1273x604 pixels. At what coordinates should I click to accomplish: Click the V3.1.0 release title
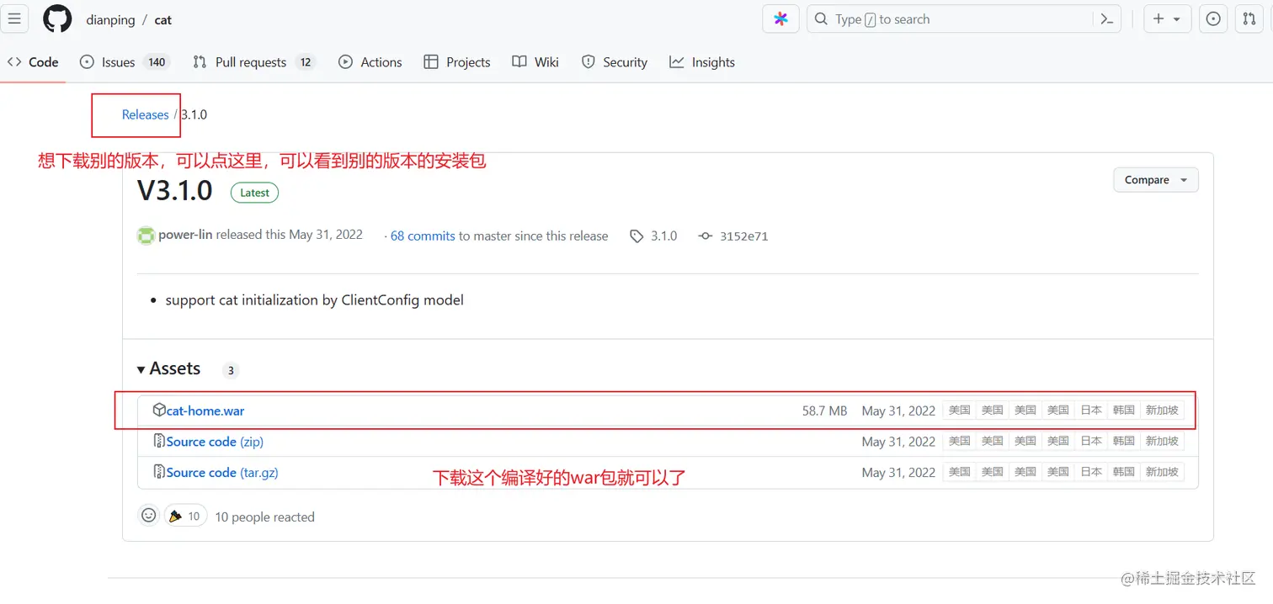[x=174, y=191]
